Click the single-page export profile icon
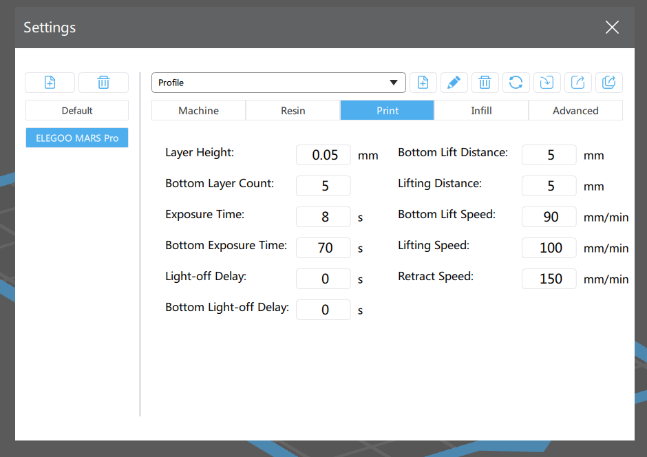 pyautogui.click(x=578, y=83)
